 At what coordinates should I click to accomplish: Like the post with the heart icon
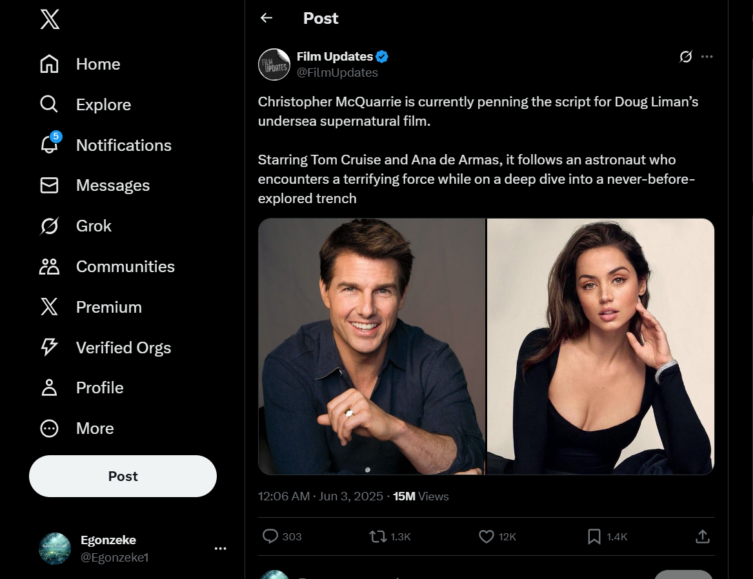click(x=486, y=536)
